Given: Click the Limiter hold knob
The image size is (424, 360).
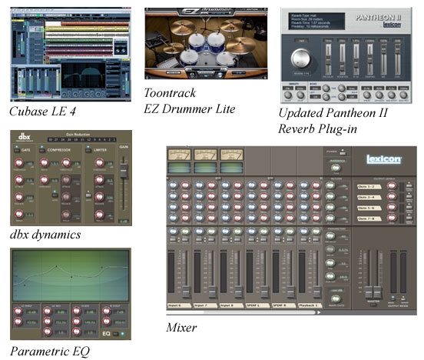Looking at the screenshot, I should coord(99,215).
